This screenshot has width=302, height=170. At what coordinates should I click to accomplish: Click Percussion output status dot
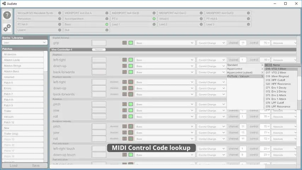(x=59, y=19)
